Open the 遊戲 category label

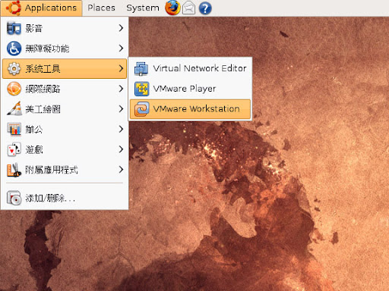tap(33, 149)
